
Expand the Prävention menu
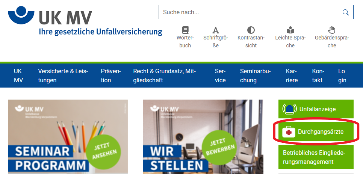[x=111, y=76]
